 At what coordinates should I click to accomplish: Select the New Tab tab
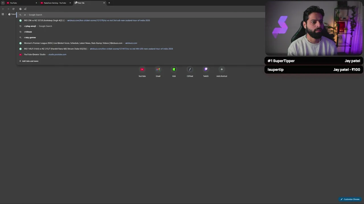click(90, 3)
